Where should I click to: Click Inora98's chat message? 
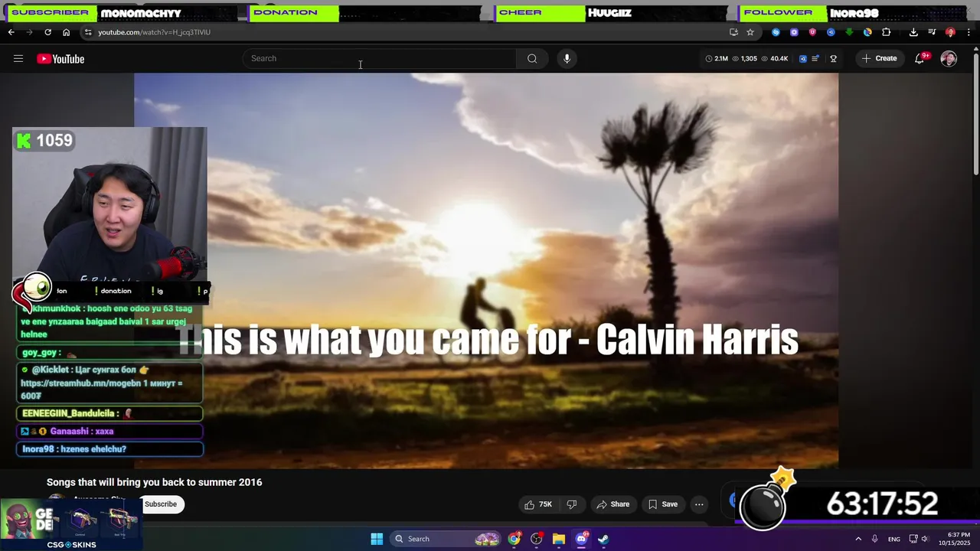(x=109, y=449)
